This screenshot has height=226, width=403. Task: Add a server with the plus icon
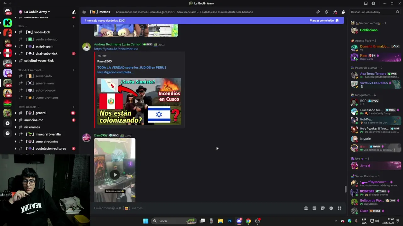[x=8, y=123]
